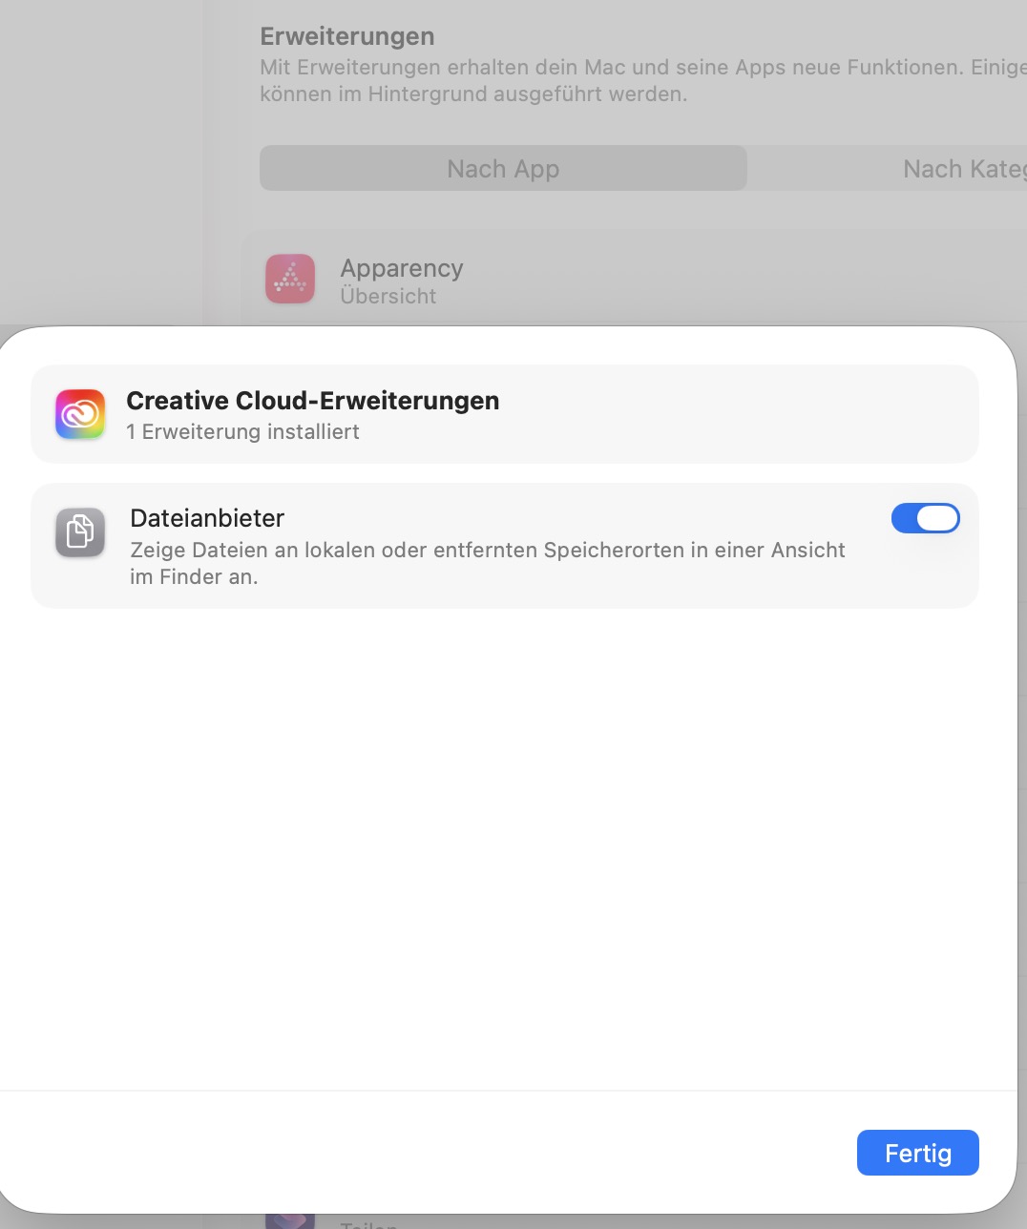Image resolution: width=1027 pixels, height=1229 pixels.
Task: Click the Creative Cloud-Erweiterungen title
Action: click(312, 401)
